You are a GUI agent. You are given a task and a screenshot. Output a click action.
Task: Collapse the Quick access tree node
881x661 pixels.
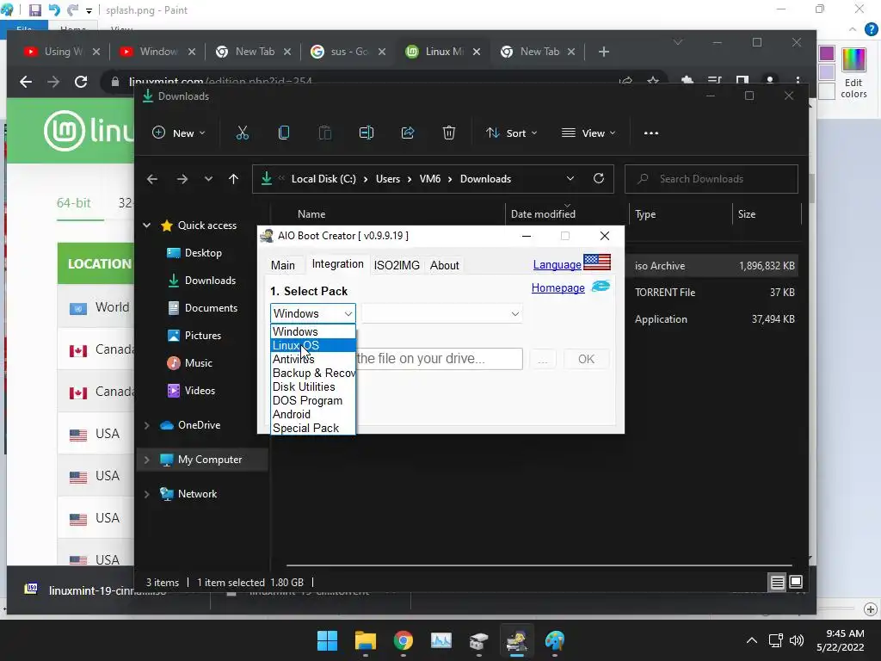(146, 225)
